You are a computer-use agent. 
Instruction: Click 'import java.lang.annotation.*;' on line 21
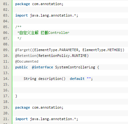point(47,119)
